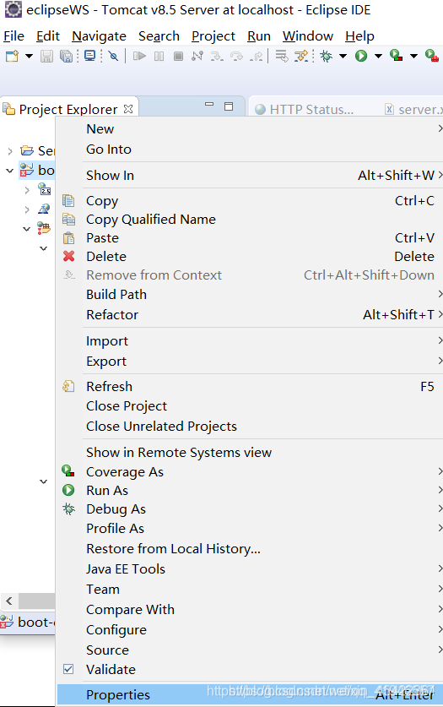443x707 pixels.
Task: Click the Skip All Breakpoints icon
Action: tap(113, 56)
